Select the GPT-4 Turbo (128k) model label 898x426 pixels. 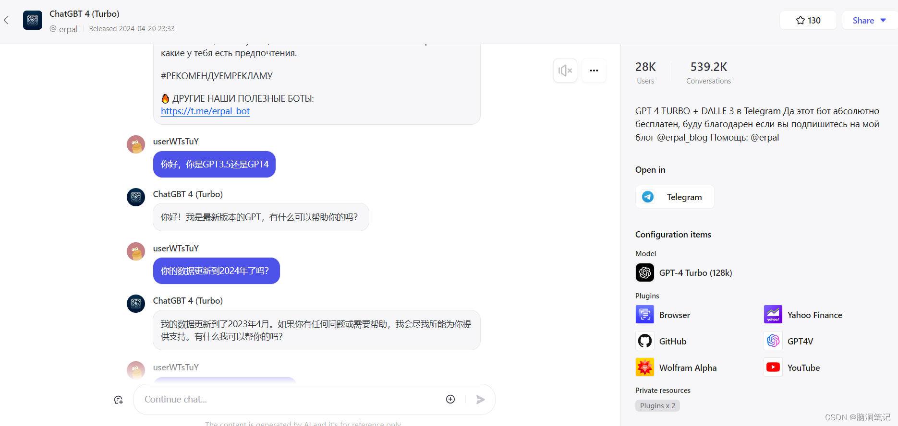pos(695,273)
